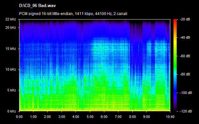The height and width of the screenshot is (124, 199).
Task: Click the 0:00 time axis marker
Action: (19, 117)
